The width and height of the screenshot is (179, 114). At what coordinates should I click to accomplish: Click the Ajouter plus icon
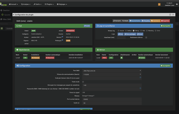(2, 15)
